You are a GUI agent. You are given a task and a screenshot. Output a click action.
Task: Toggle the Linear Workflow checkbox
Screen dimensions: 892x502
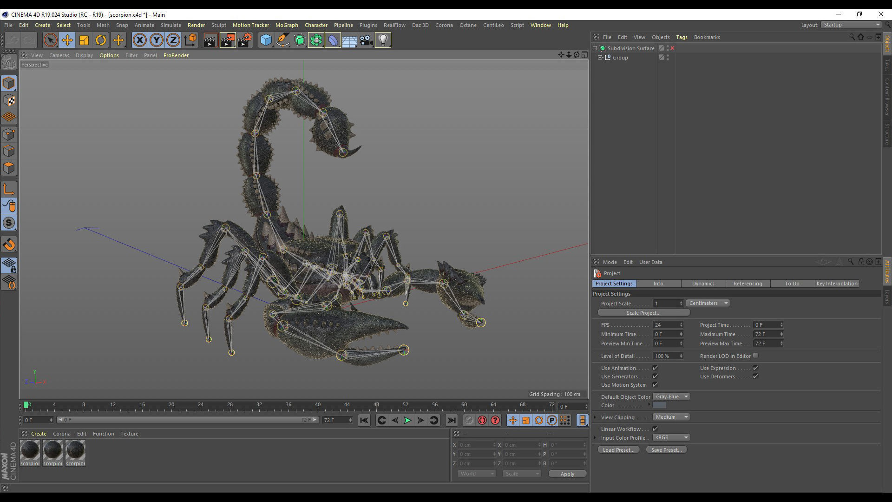pos(655,429)
